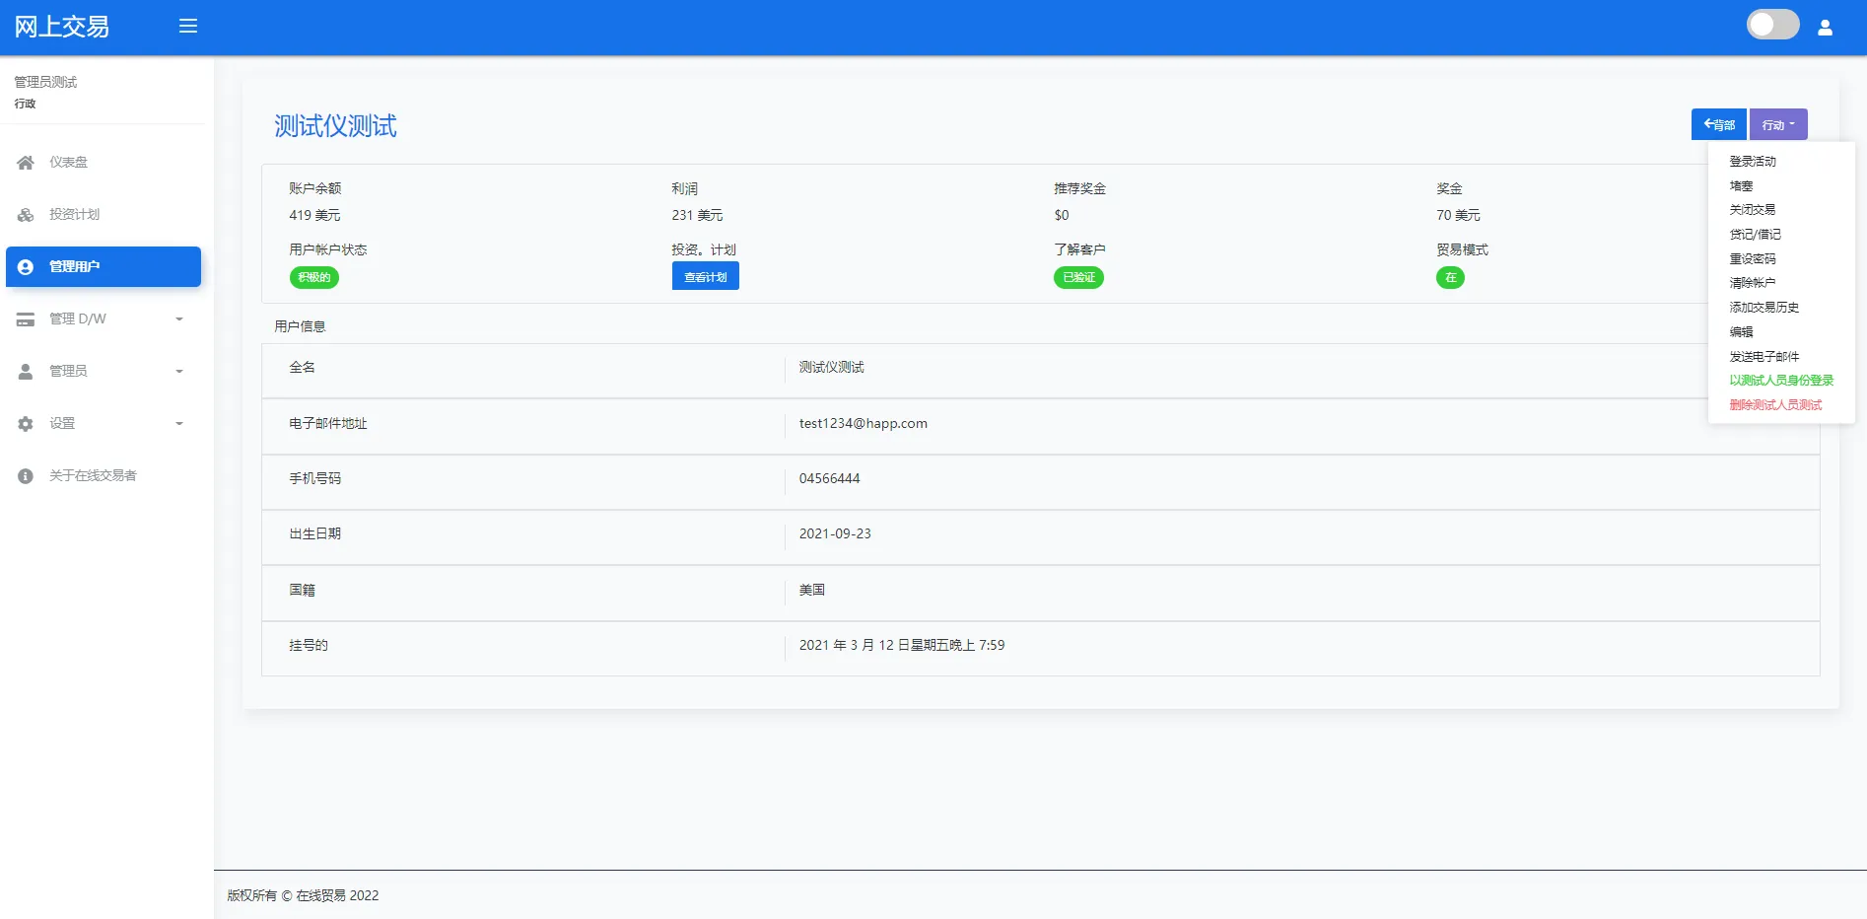Open 设置 via the gear icon

25,423
